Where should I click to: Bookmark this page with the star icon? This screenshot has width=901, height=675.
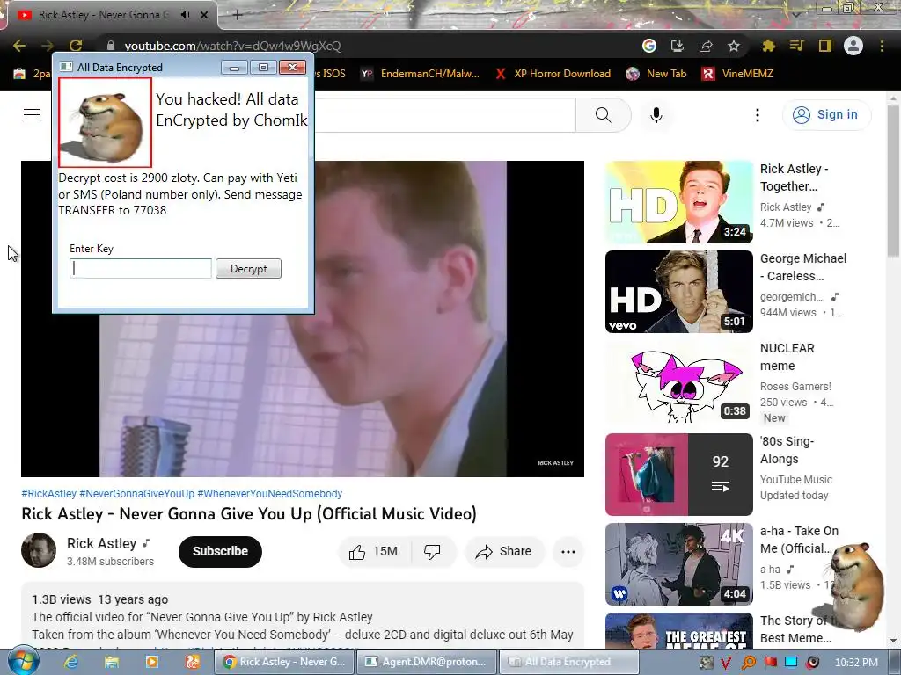[x=734, y=46]
